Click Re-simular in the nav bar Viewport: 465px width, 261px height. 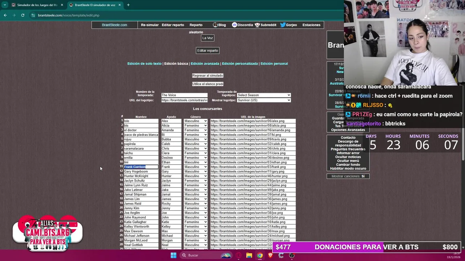pos(150,25)
